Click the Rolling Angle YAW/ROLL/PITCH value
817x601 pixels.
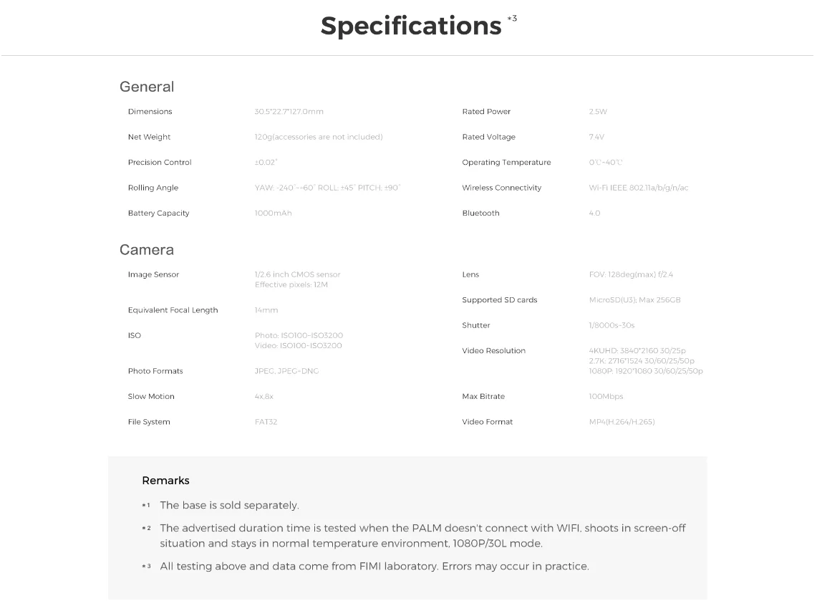coord(327,188)
